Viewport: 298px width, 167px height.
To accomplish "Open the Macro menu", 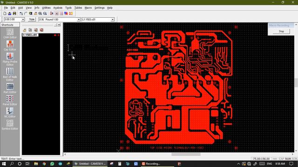I will coord(88,8).
